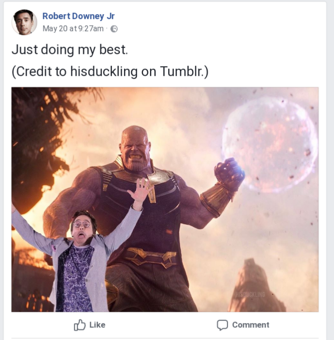Click the speech bubble Comment icon
Viewport: 334px width, 340px height.
[x=222, y=325]
